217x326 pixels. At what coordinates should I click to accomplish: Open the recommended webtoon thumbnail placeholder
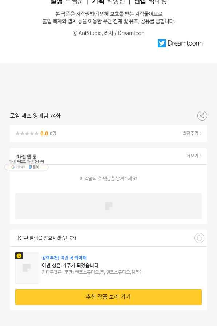pos(27,268)
